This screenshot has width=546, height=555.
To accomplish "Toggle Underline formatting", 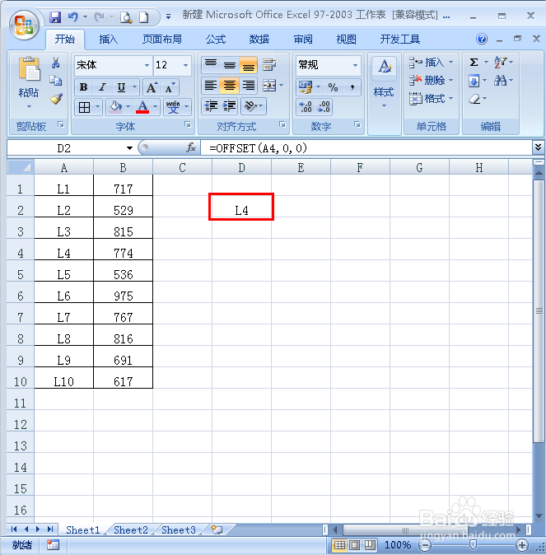I will [121, 87].
